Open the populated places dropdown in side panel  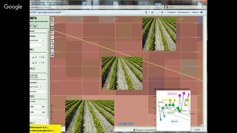click(36, 87)
